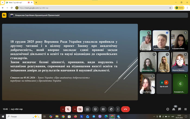Toggle closed captions button
This screenshot has height=119, width=190.
tap(103, 109)
